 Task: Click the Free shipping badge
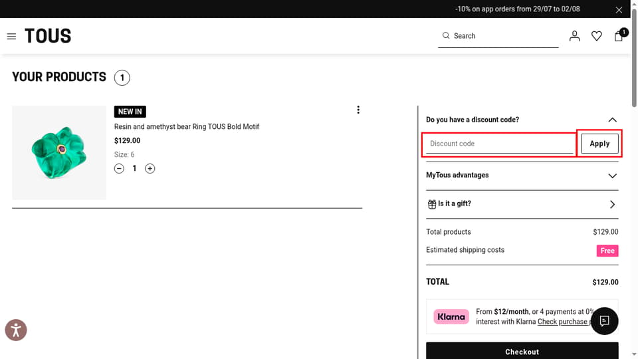[607, 251]
